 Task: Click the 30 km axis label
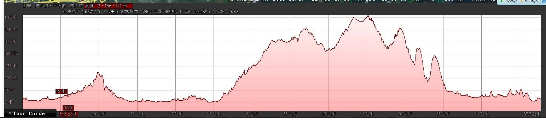pyautogui.click(x=252, y=114)
